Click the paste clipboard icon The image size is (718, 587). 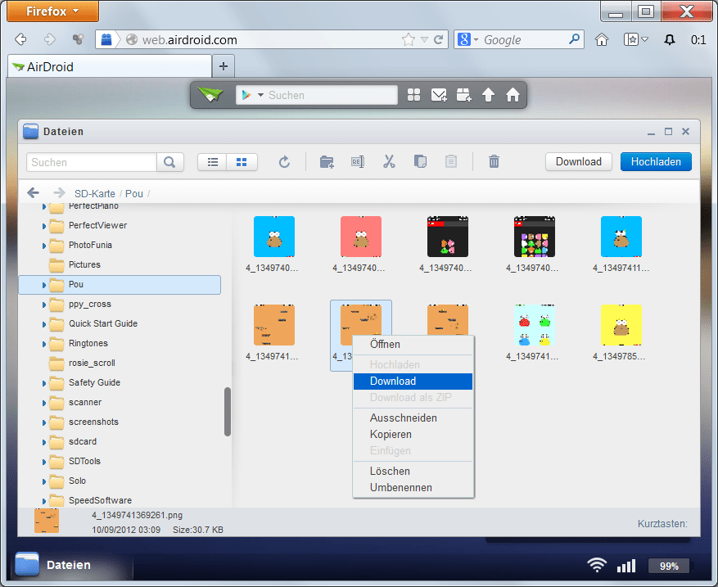tap(451, 161)
